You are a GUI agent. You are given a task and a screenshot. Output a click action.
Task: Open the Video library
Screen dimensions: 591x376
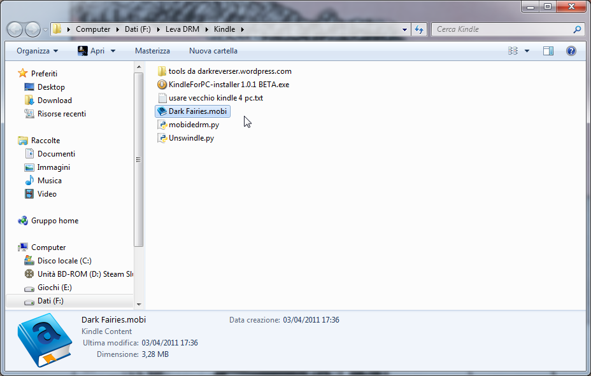click(x=46, y=194)
